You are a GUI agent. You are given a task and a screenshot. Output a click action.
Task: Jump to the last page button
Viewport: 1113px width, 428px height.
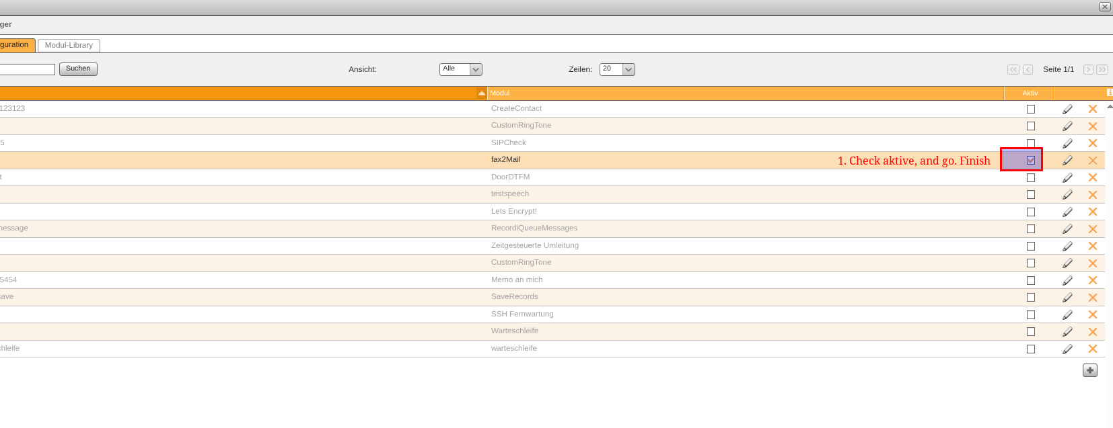pyautogui.click(x=1102, y=70)
